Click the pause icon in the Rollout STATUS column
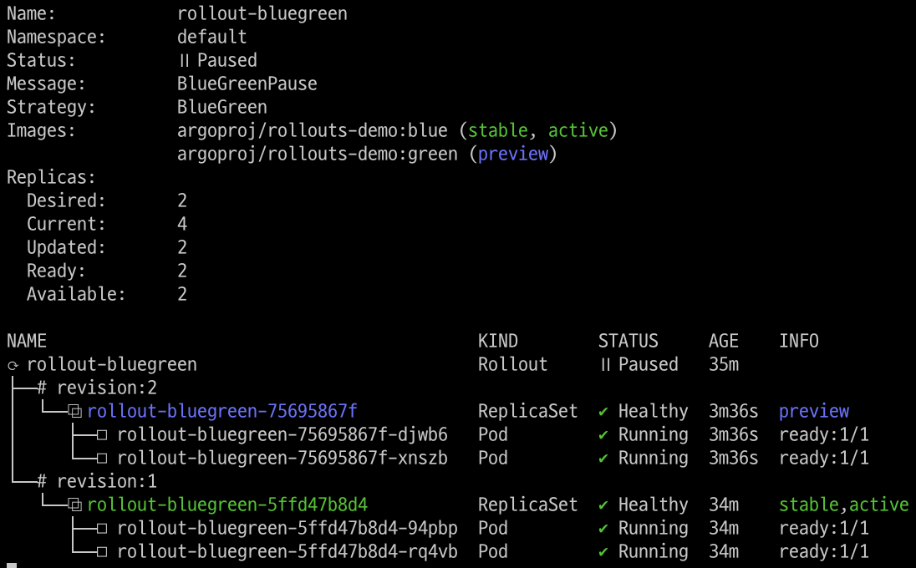 point(605,365)
